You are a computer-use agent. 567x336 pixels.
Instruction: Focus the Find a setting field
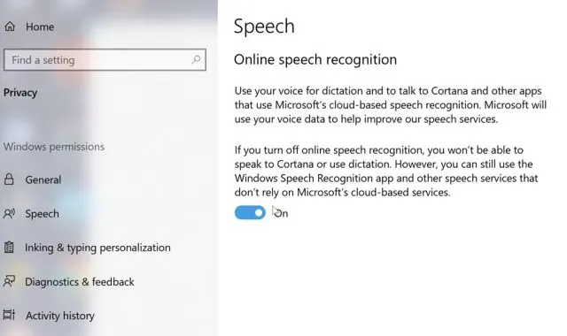(105, 59)
